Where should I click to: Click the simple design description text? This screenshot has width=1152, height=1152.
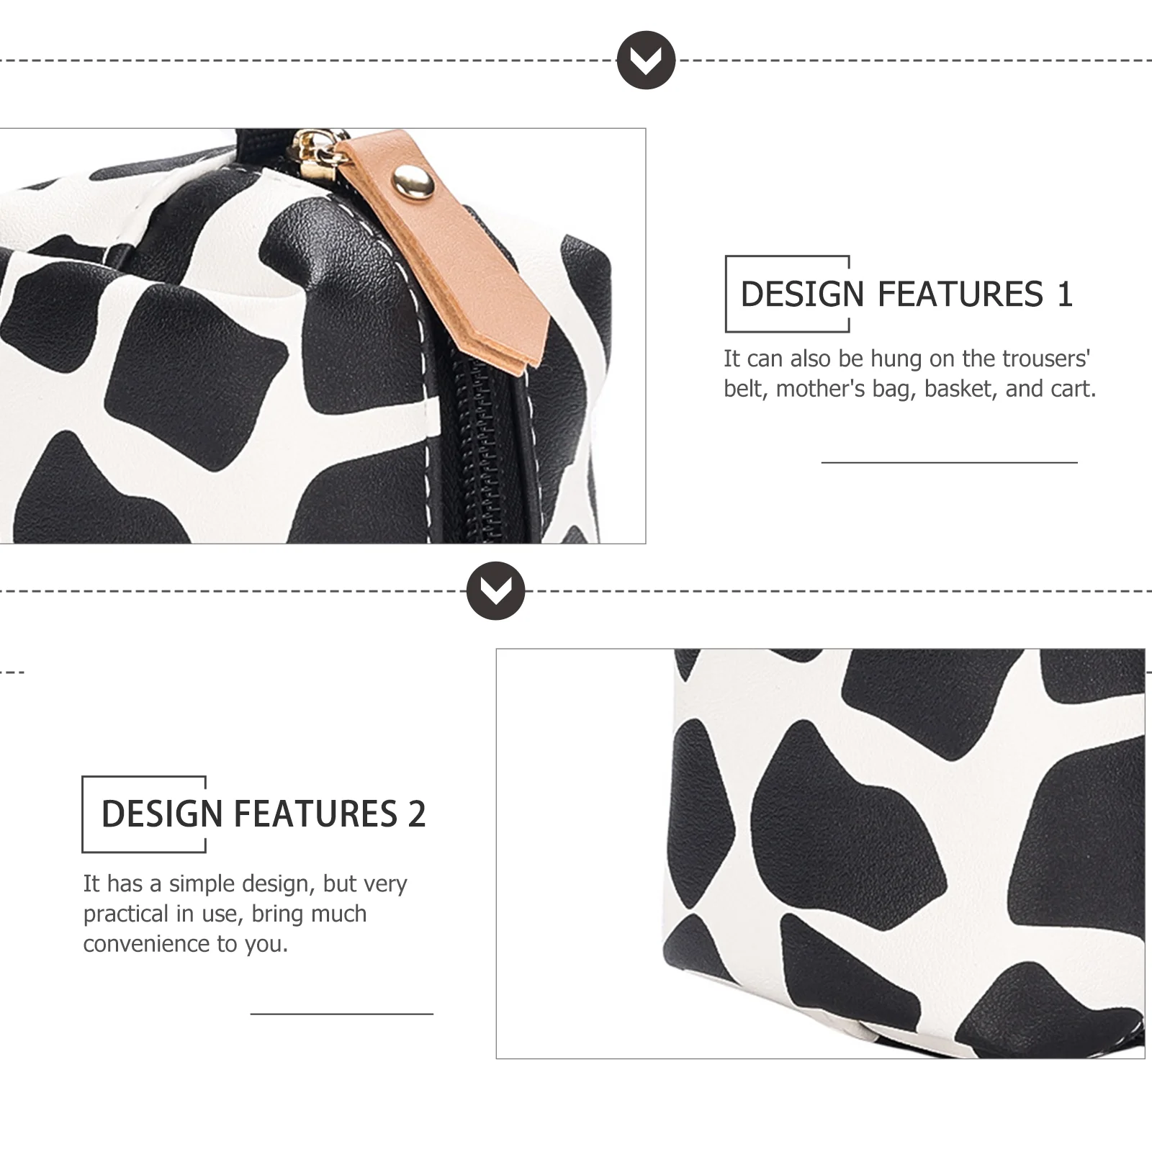(245, 913)
